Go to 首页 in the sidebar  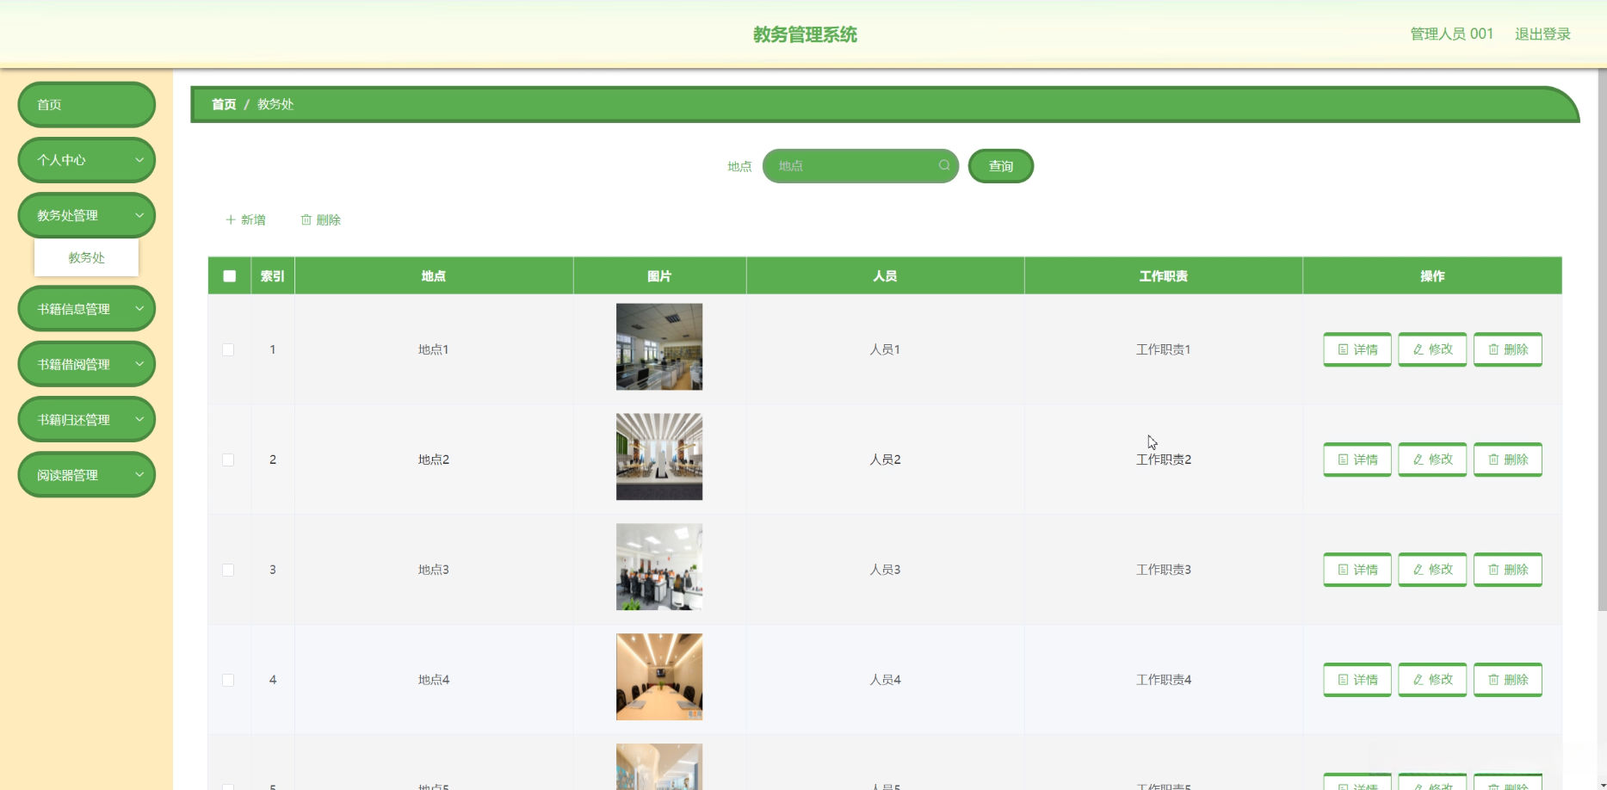point(87,105)
